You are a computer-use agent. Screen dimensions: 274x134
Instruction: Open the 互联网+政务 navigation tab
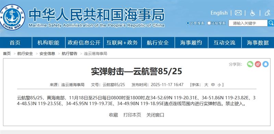click(122, 42)
